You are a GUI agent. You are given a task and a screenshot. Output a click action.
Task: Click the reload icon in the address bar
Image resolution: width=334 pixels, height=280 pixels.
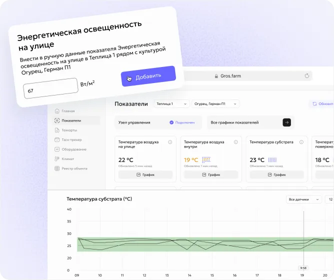(306, 76)
